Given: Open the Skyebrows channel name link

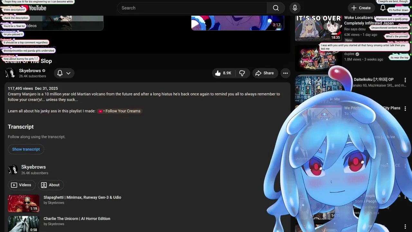Looking at the screenshot, I should point(30,71).
